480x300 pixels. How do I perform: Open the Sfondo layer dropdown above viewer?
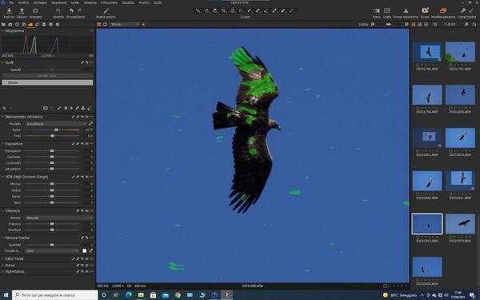tap(125, 24)
